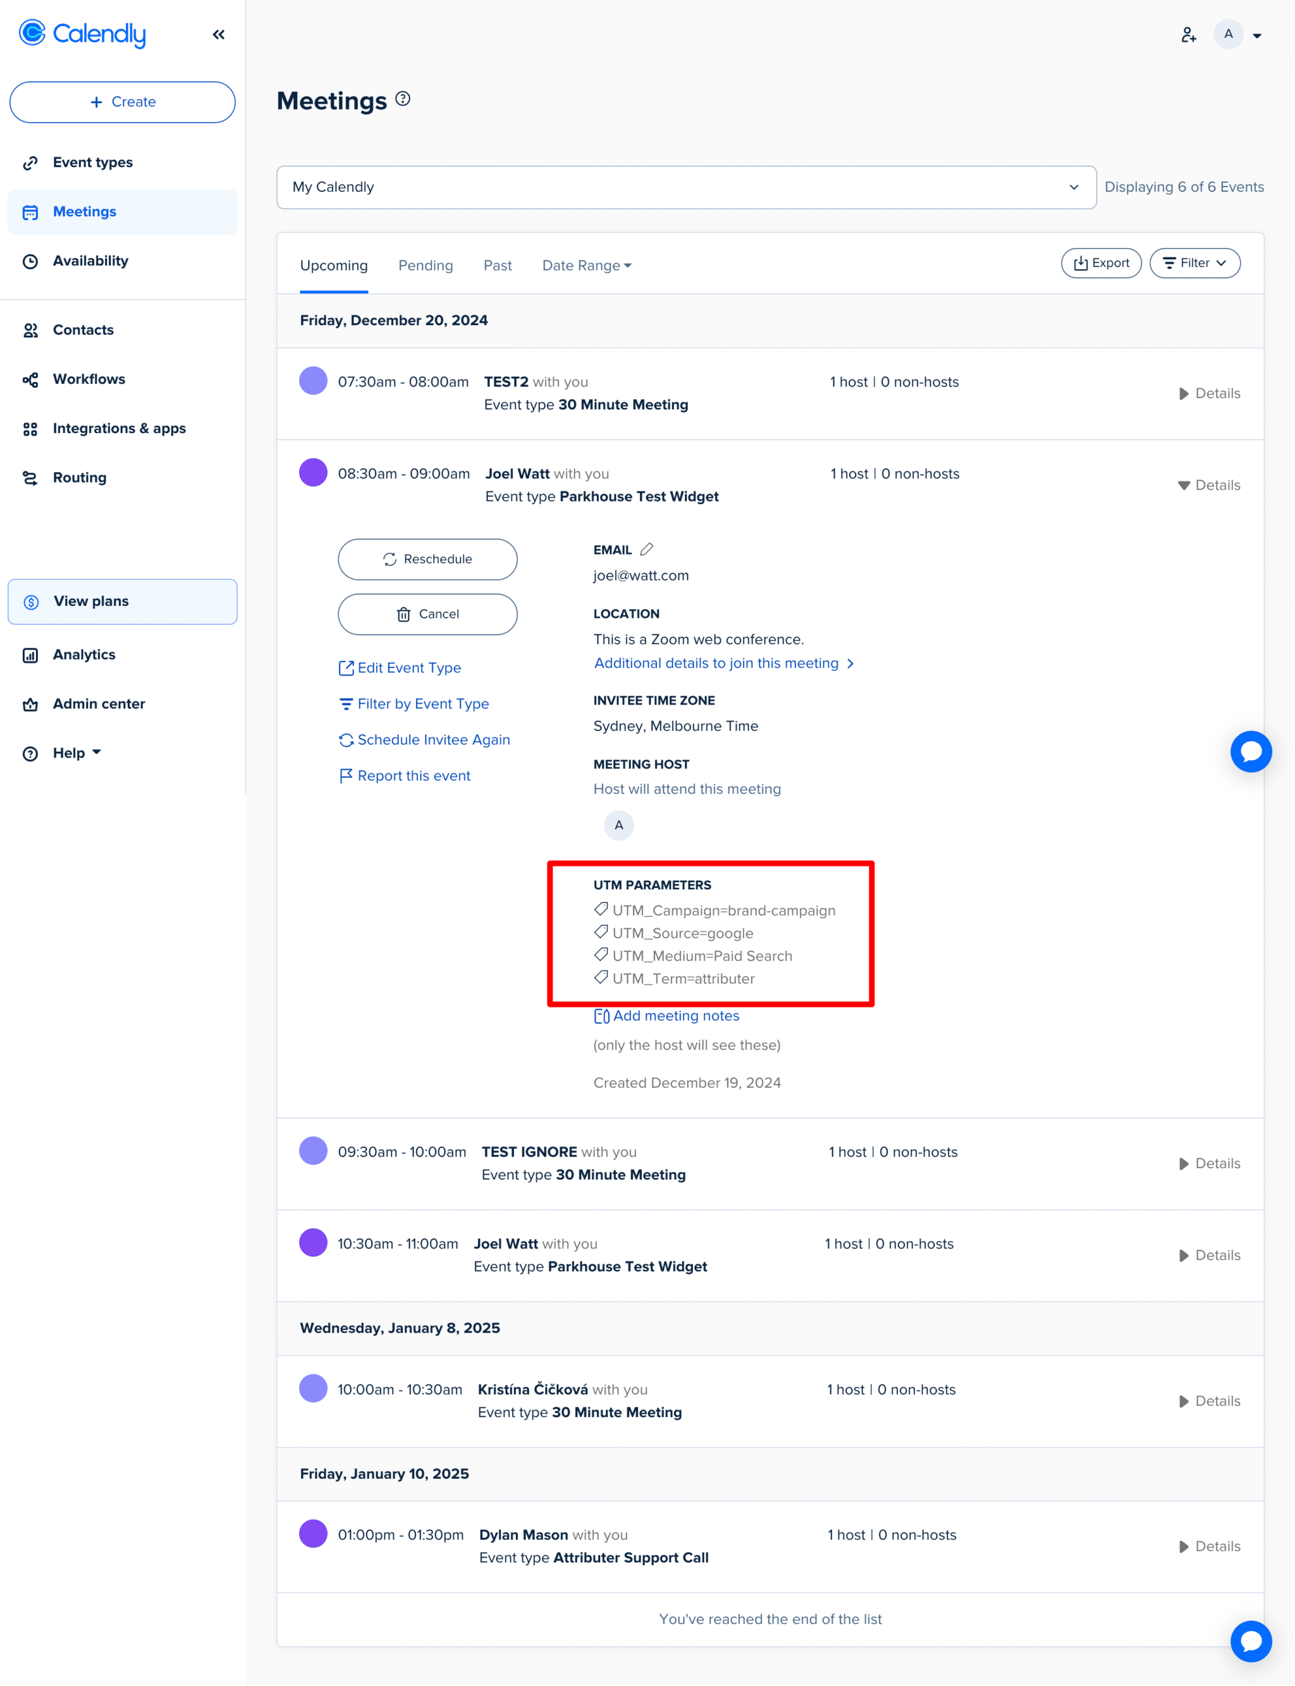Click Schedule Invitee Again link
This screenshot has width=1295, height=1686.
(425, 739)
